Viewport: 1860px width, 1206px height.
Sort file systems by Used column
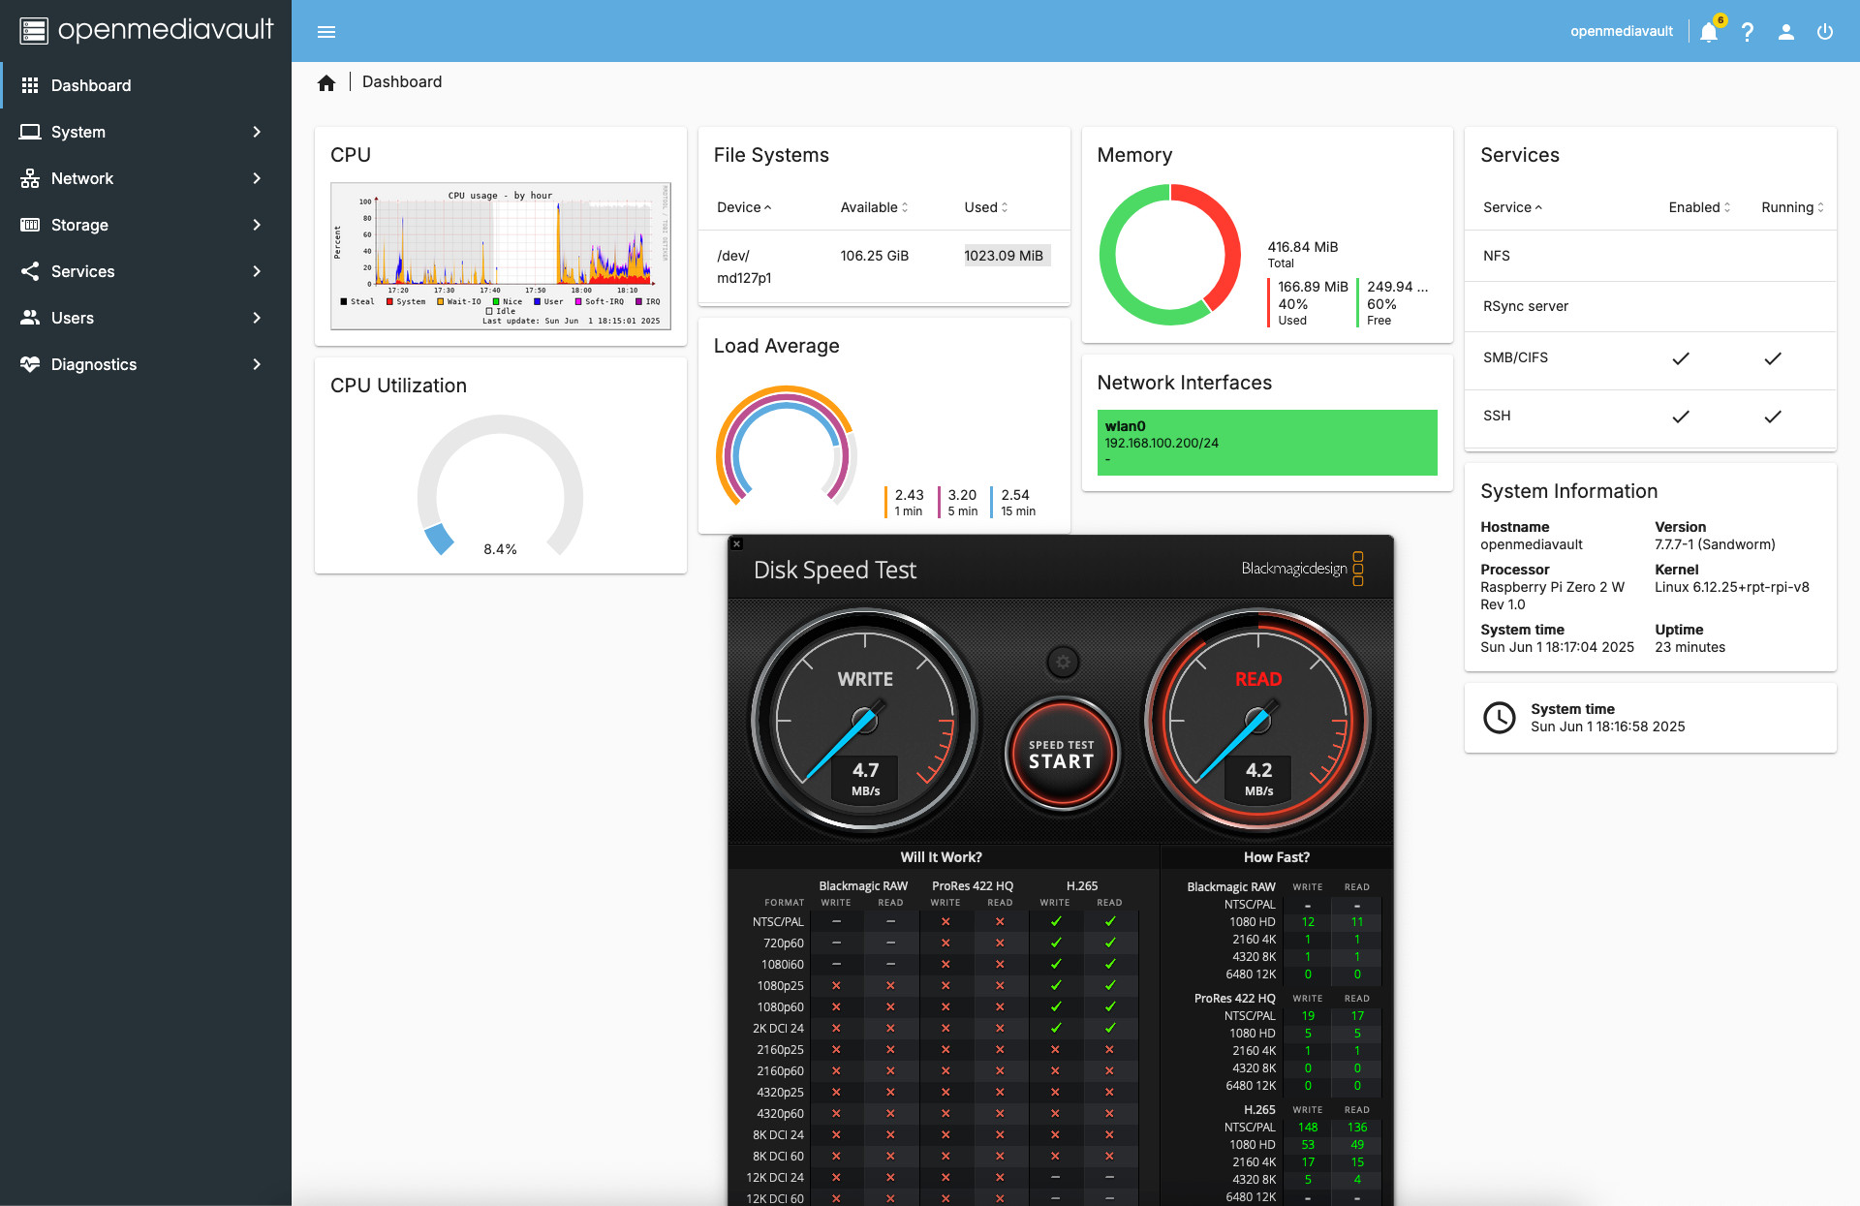[x=986, y=207]
